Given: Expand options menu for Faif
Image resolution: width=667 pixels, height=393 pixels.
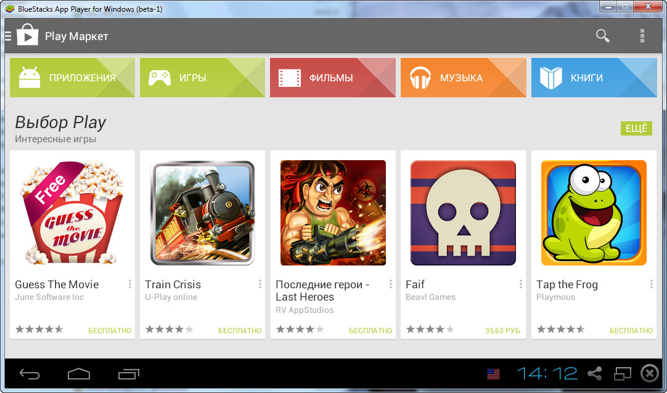Looking at the screenshot, I should pos(521,284).
